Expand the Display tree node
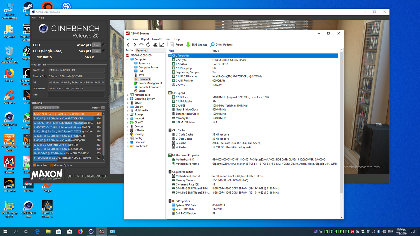Image resolution: width=420 pixels, height=236 pixels. click(x=128, y=107)
